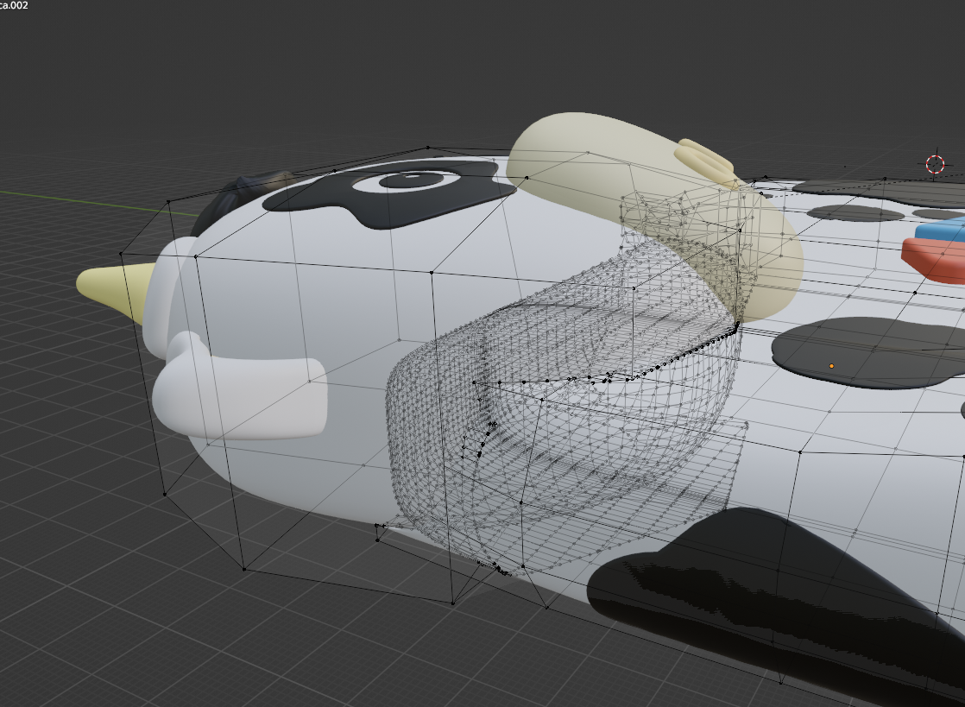Click the orange origin dot on the dark spot
965x707 pixels.
(x=831, y=366)
